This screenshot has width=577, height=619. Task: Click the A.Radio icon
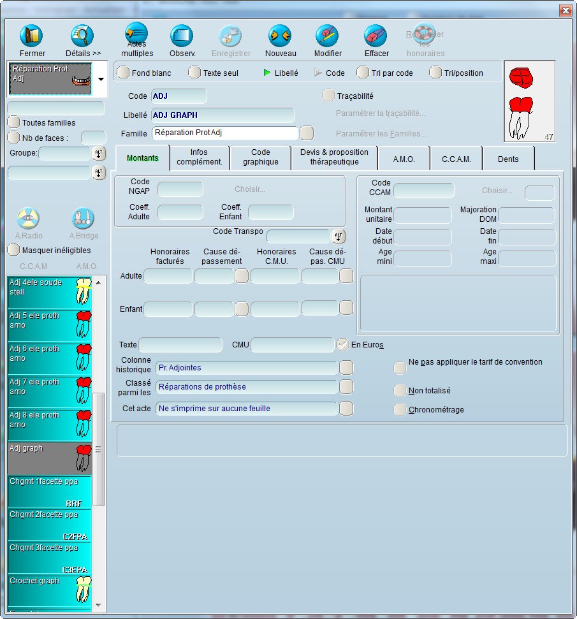click(28, 219)
